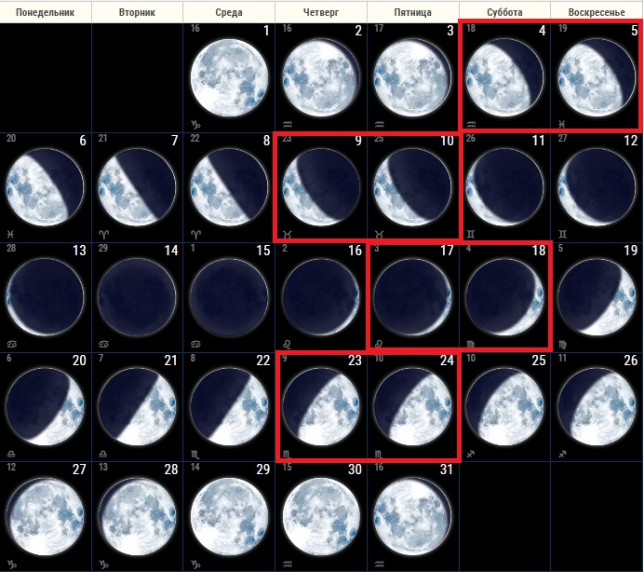The image size is (644, 572).
Task: Select the full moon image on day 30
Action: point(321,516)
